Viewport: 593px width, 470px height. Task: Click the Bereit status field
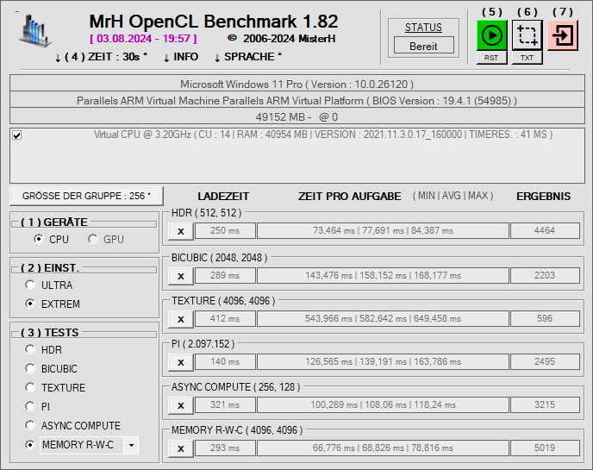pos(423,47)
